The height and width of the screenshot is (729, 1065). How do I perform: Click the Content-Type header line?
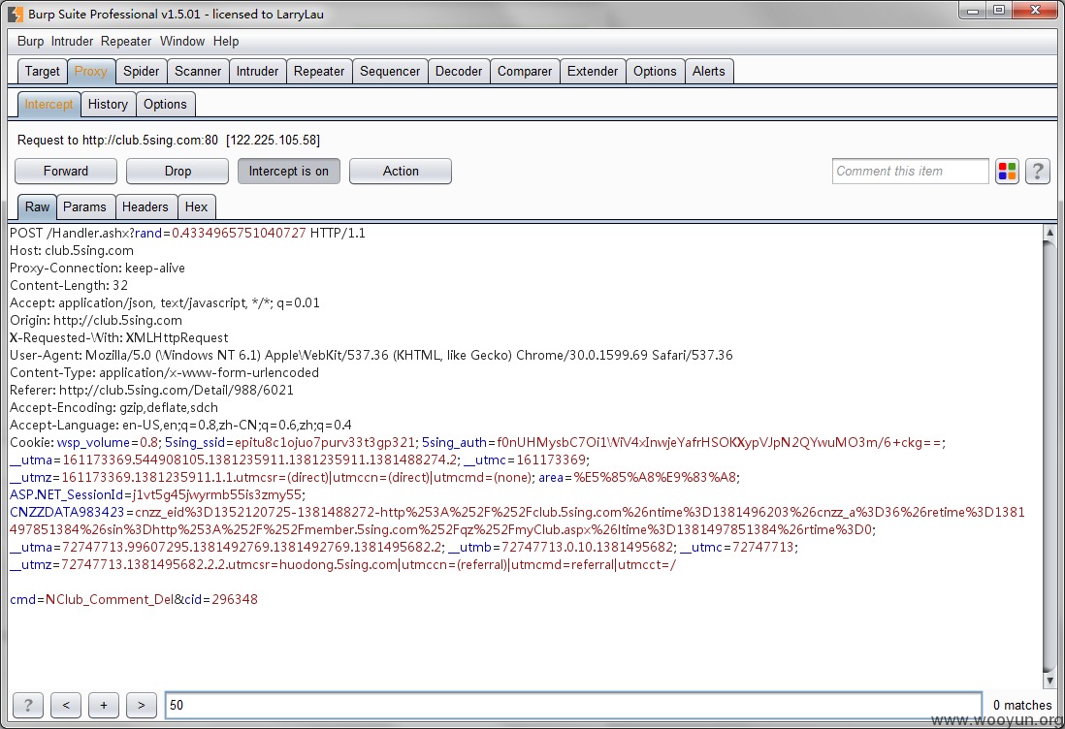tap(164, 372)
